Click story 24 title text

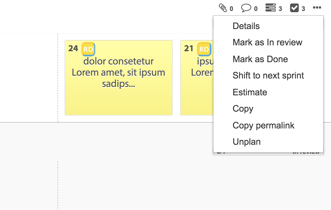click(118, 73)
